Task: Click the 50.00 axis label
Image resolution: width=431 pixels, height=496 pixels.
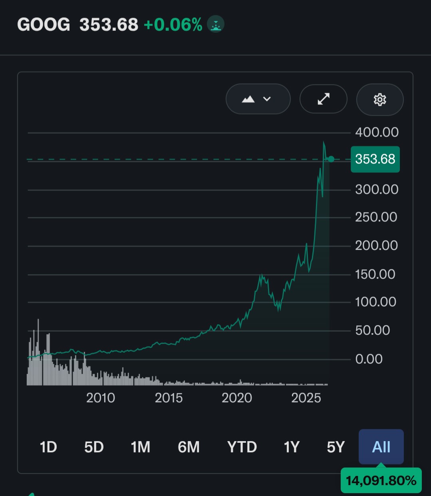Action: 372,330
